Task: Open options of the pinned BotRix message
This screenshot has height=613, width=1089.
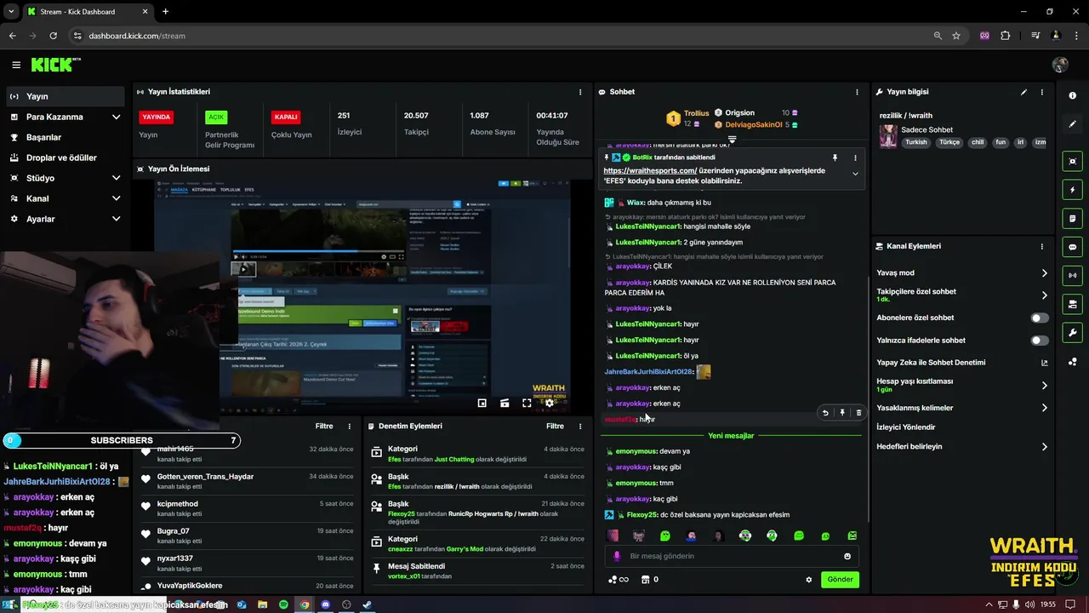Action: [x=855, y=158]
